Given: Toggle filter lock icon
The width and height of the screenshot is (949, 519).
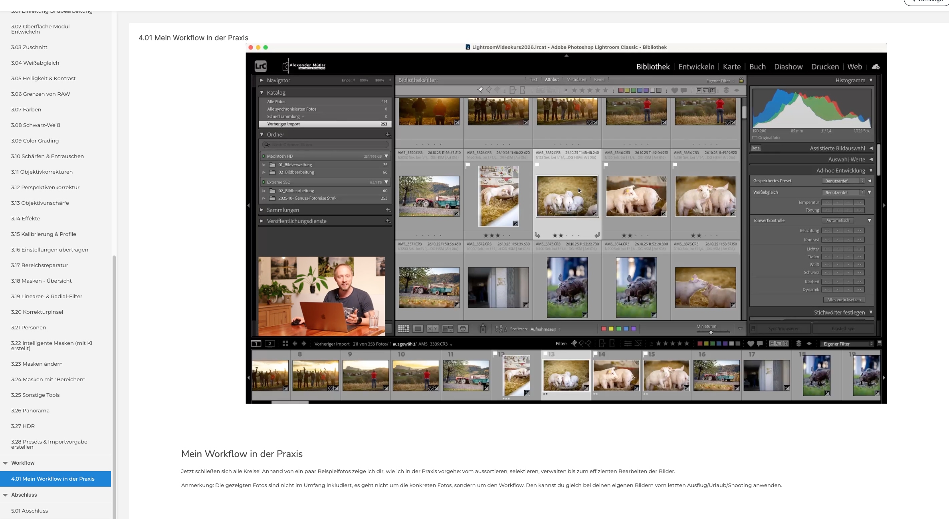Looking at the screenshot, I should tap(741, 80).
